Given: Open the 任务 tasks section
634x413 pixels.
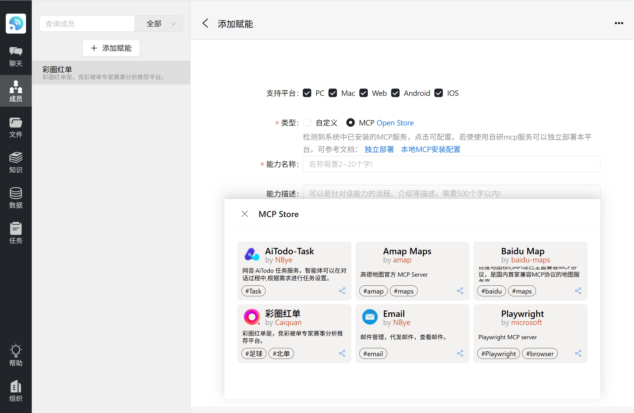Looking at the screenshot, I should pyautogui.click(x=16, y=233).
